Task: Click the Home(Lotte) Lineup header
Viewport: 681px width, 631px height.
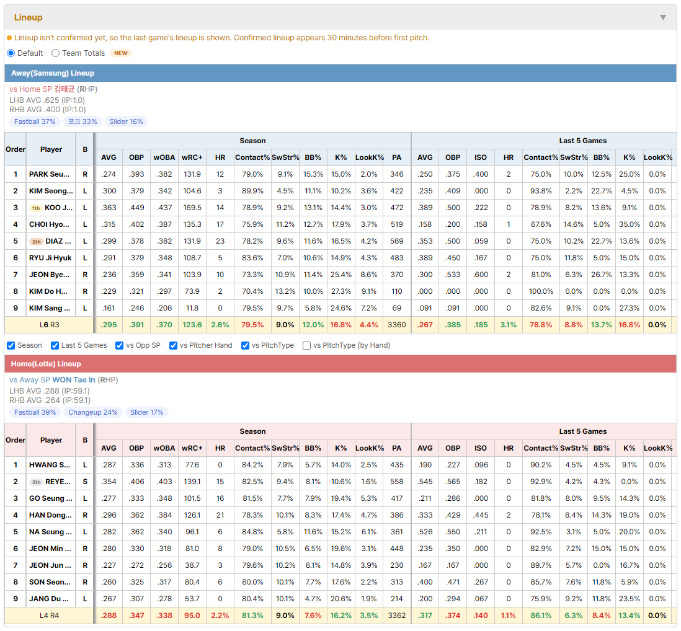Action: coord(340,364)
